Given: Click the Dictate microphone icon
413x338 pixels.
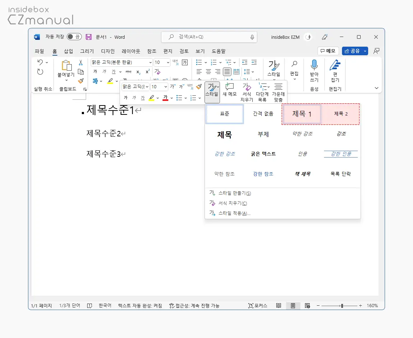Looking at the screenshot, I should (314, 65).
